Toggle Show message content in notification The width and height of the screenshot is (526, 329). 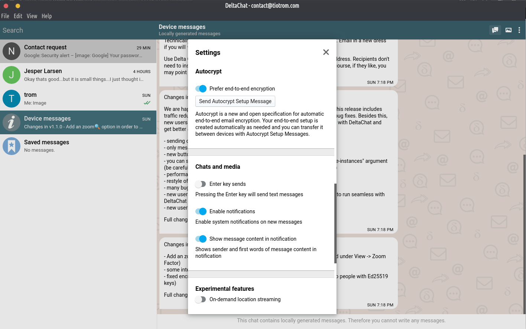click(x=201, y=239)
